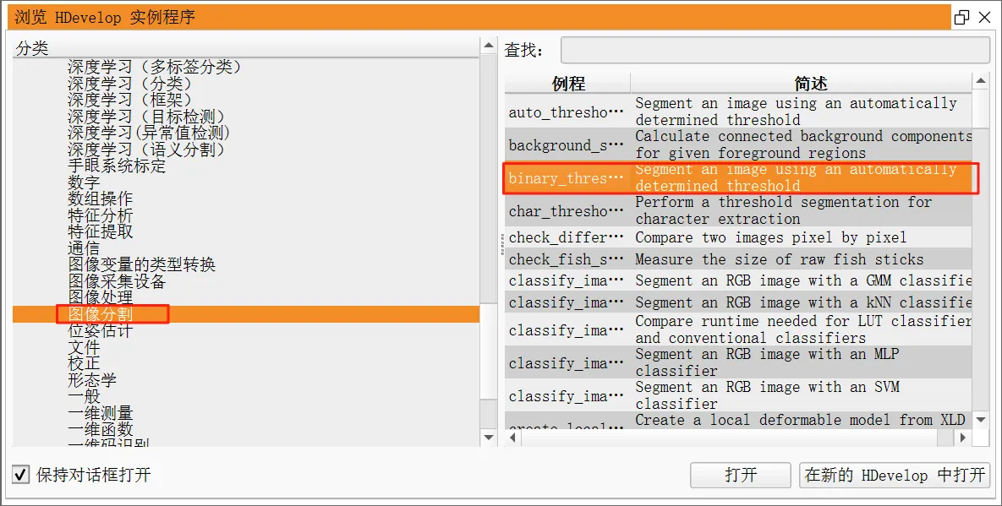The width and height of the screenshot is (1002, 506).
Task: Select category 深度学习（分类）
Action: pos(130,83)
